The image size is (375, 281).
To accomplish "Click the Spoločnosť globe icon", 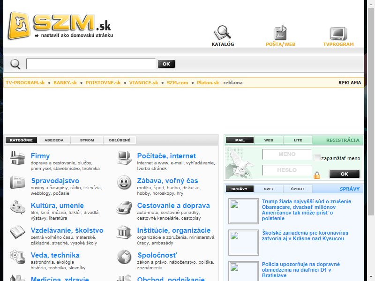I will click(x=124, y=257).
